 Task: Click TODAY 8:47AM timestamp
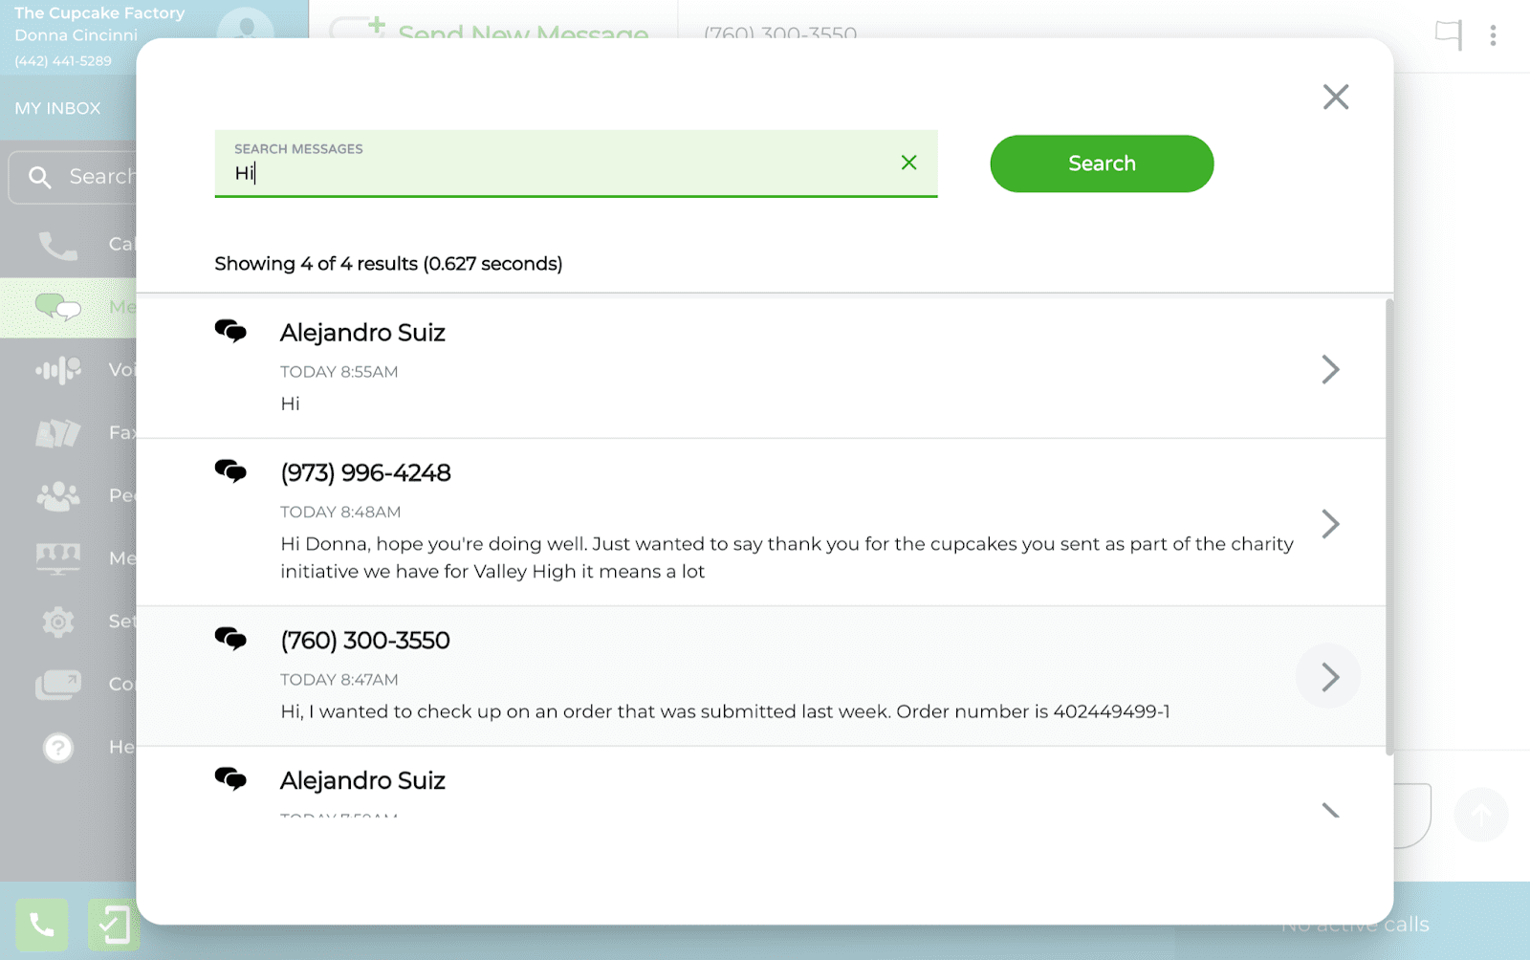point(339,680)
